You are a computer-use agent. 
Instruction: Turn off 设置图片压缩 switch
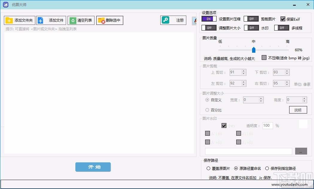pyautogui.click(x=209, y=19)
